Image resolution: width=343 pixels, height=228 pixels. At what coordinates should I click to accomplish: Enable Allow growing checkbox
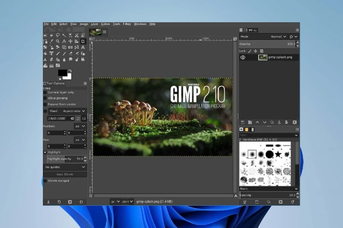coord(45,98)
